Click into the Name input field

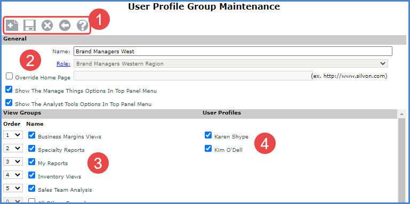[x=233, y=51]
